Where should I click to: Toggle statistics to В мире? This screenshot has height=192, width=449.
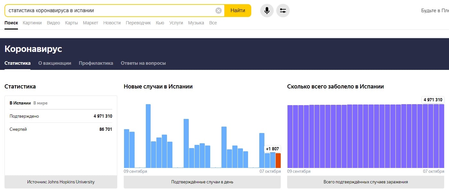pyautogui.click(x=40, y=103)
